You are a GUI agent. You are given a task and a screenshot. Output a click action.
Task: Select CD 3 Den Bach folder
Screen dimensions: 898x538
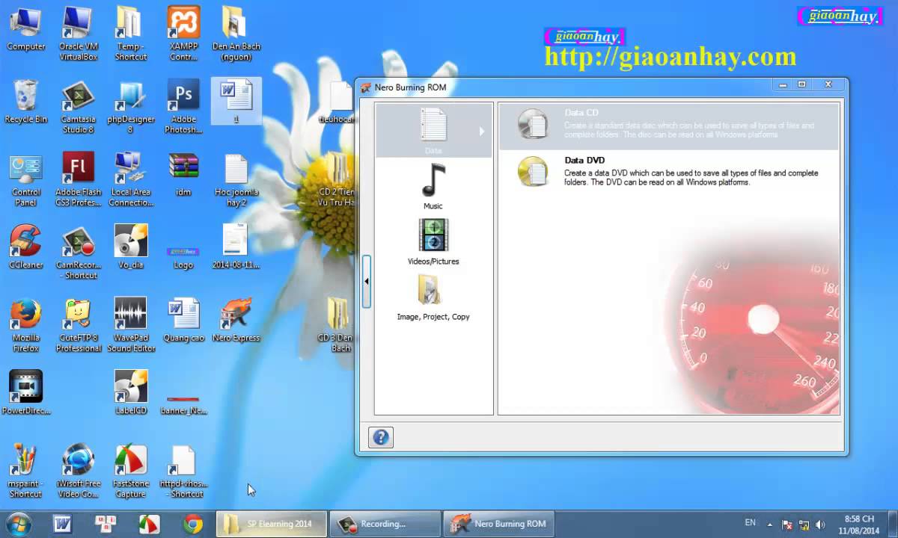click(338, 325)
